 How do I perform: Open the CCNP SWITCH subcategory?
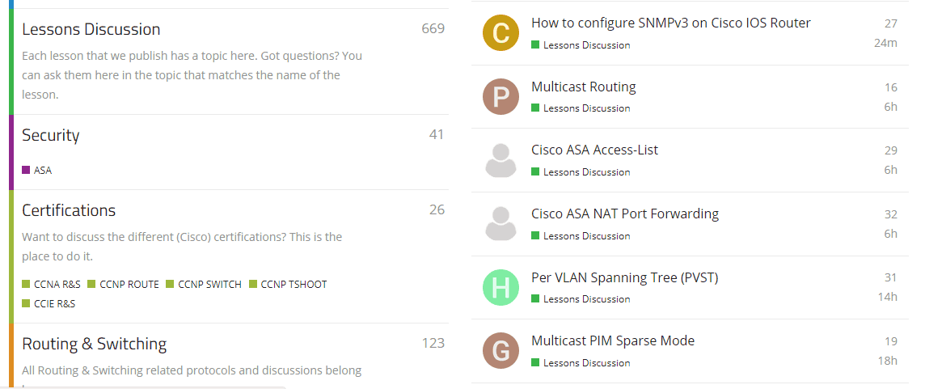tap(209, 285)
